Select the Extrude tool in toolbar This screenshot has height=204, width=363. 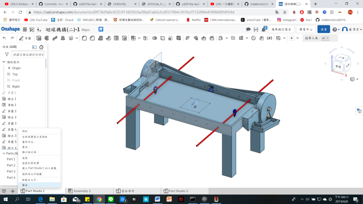tap(39, 38)
